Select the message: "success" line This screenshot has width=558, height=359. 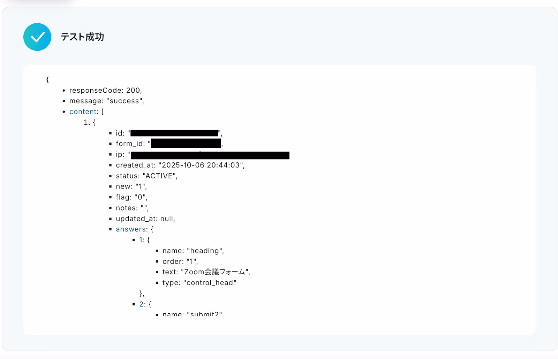(107, 101)
